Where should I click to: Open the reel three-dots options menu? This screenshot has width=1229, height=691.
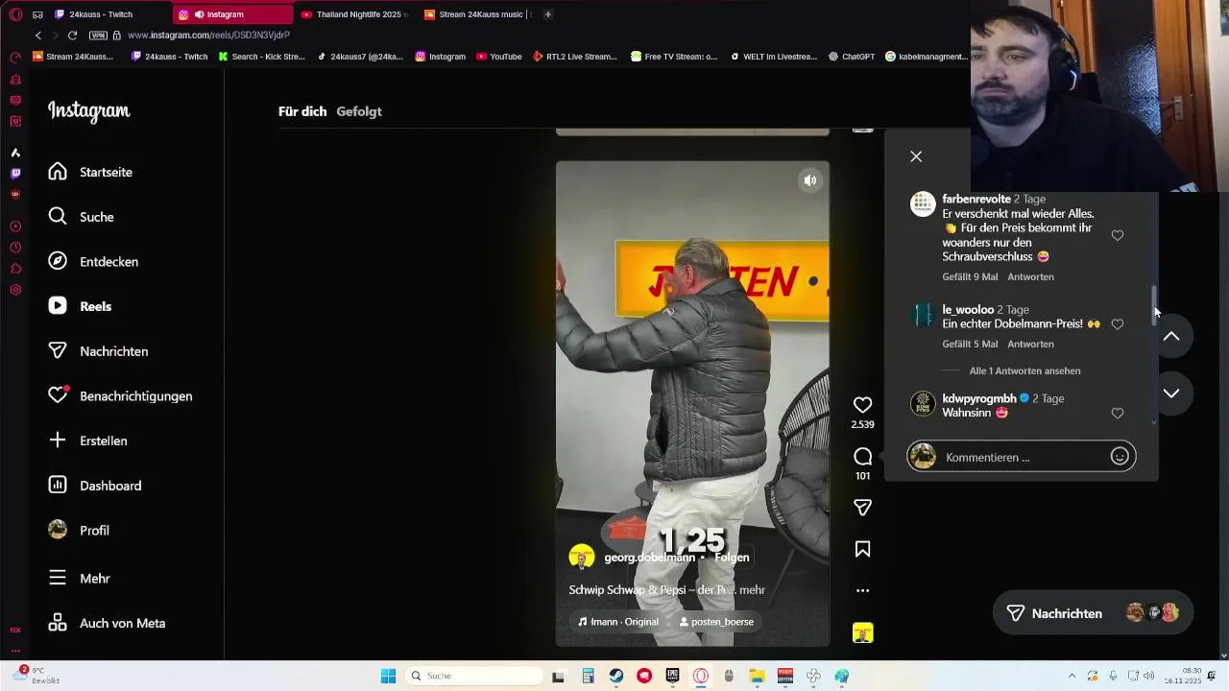tap(862, 591)
